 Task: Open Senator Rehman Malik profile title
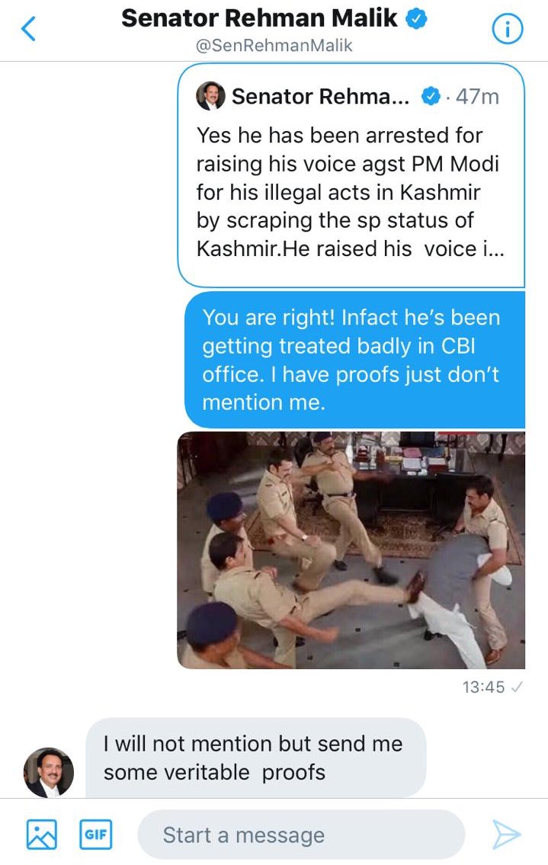pyautogui.click(x=259, y=18)
